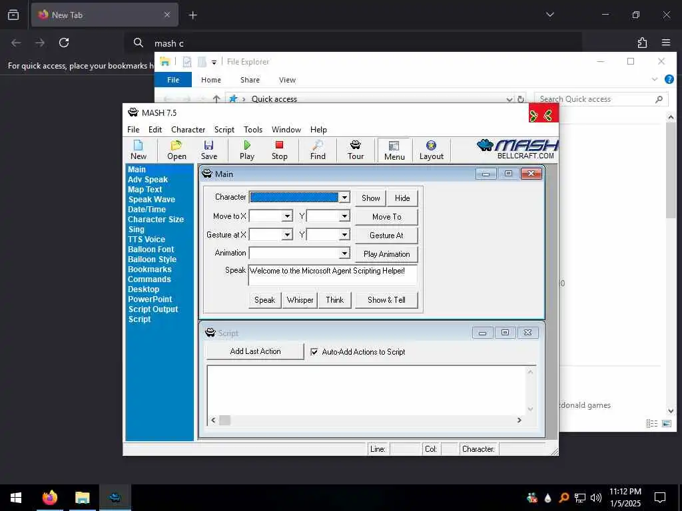Open Firefox list all tabs chevron
Viewport: 682px width, 511px height.
click(x=549, y=15)
